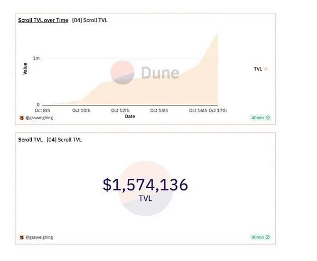Click the checkmark icon in counter panel's 40min badge

pos(267,237)
